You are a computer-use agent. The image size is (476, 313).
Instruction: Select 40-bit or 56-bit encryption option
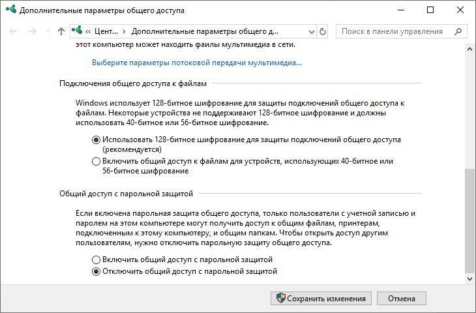(97, 161)
